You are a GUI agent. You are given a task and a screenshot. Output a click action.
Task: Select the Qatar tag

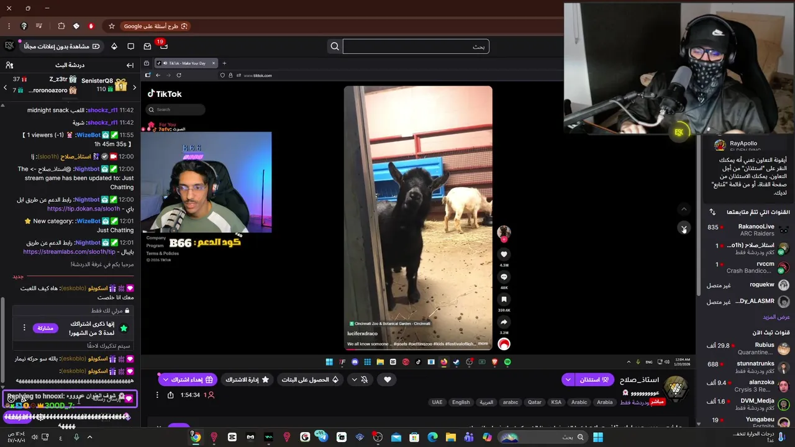(535, 402)
